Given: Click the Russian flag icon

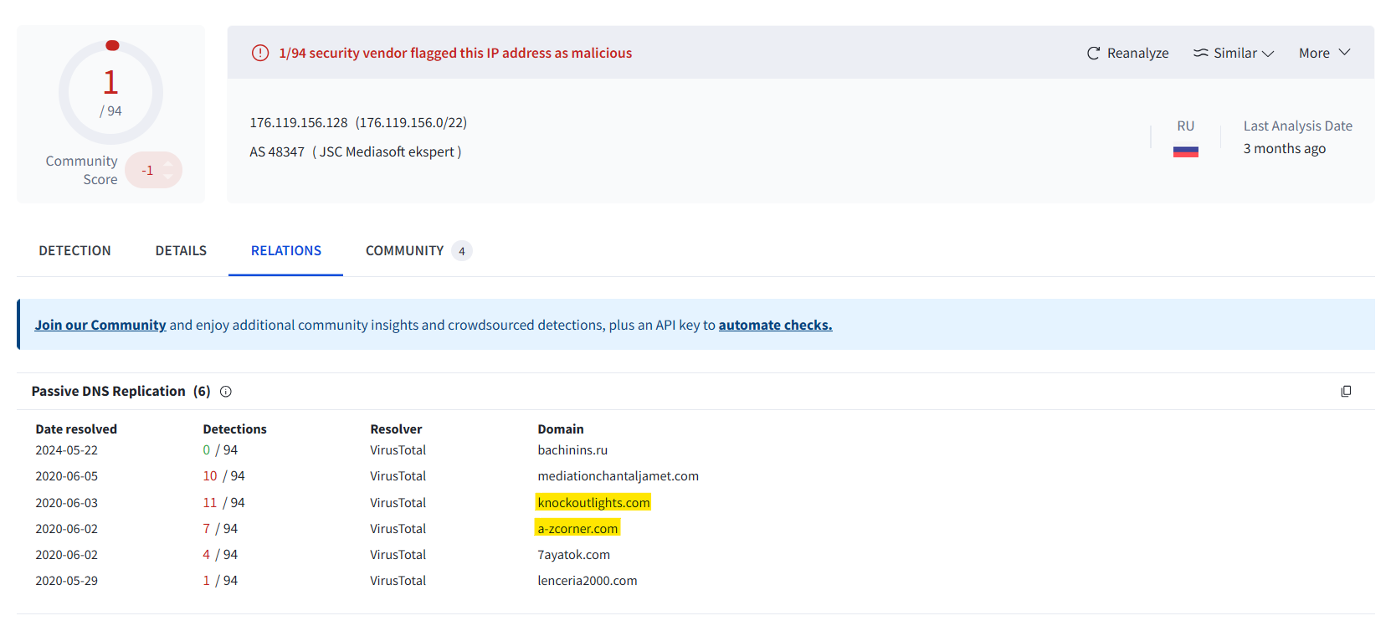Looking at the screenshot, I should pyautogui.click(x=1185, y=151).
